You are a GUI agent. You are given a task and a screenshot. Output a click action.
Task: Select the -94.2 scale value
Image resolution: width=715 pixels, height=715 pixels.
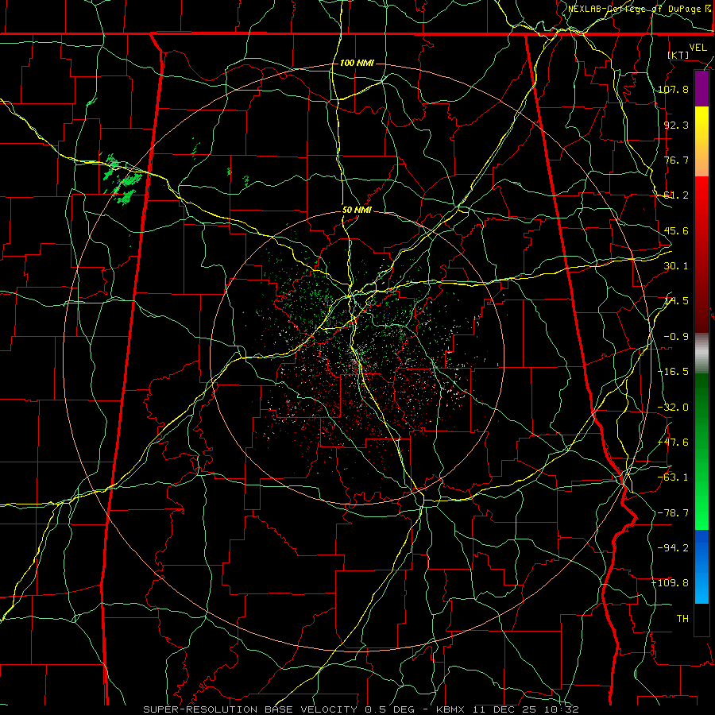coord(673,548)
